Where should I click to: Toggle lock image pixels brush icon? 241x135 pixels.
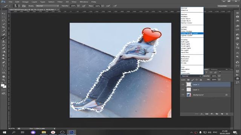[x=192, y=80]
